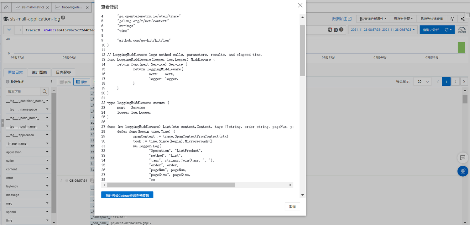470x225 pixels.
Task: Open the home tab icon
Action: 7,7
